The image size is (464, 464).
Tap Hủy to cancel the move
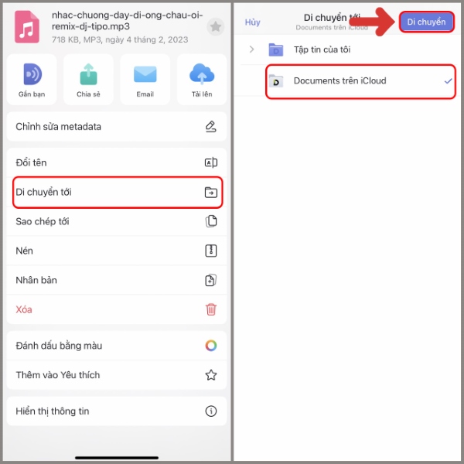click(252, 22)
